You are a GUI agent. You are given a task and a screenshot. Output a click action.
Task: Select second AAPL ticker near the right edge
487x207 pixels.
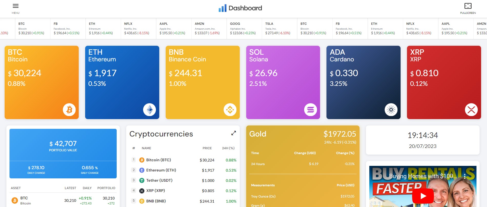pos(456,29)
